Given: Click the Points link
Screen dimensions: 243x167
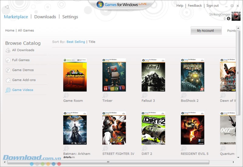Looking at the screenshot, I should tap(231, 31).
